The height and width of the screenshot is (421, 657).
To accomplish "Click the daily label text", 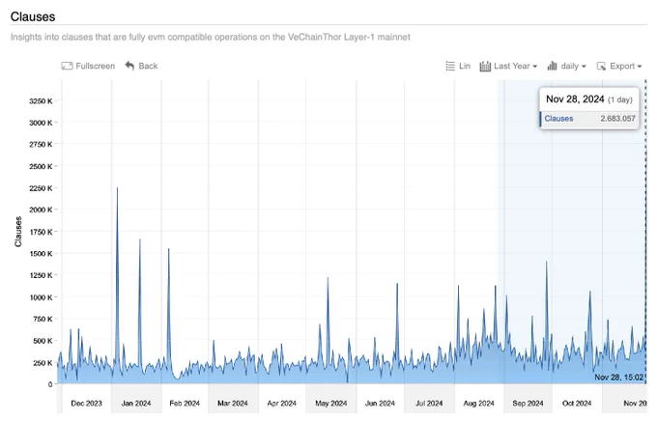I will pyautogui.click(x=569, y=67).
